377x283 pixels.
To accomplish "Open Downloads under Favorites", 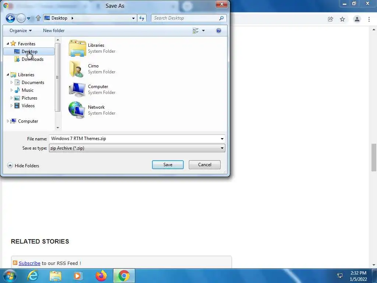I will pyautogui.click(x=32, y=59).
